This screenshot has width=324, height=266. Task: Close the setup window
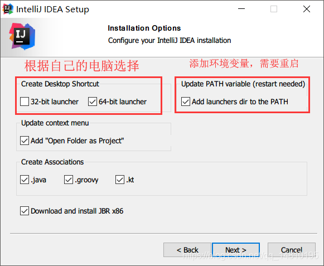pos(307,9)
